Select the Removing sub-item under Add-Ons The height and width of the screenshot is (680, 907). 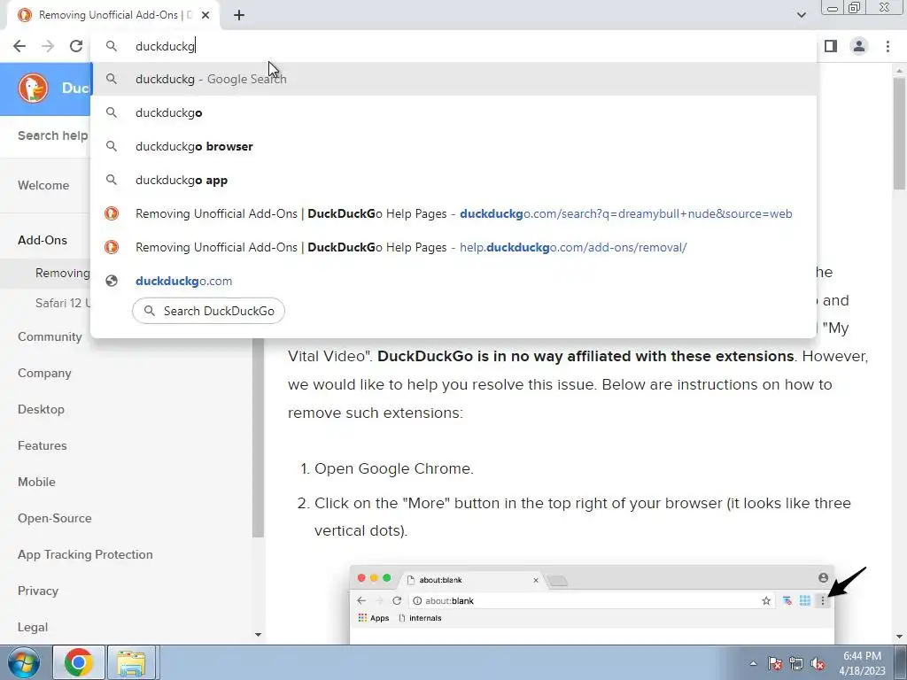tap(63, 273)
